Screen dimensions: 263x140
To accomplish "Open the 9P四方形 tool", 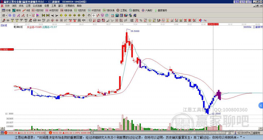I will [x=52, y=10].
